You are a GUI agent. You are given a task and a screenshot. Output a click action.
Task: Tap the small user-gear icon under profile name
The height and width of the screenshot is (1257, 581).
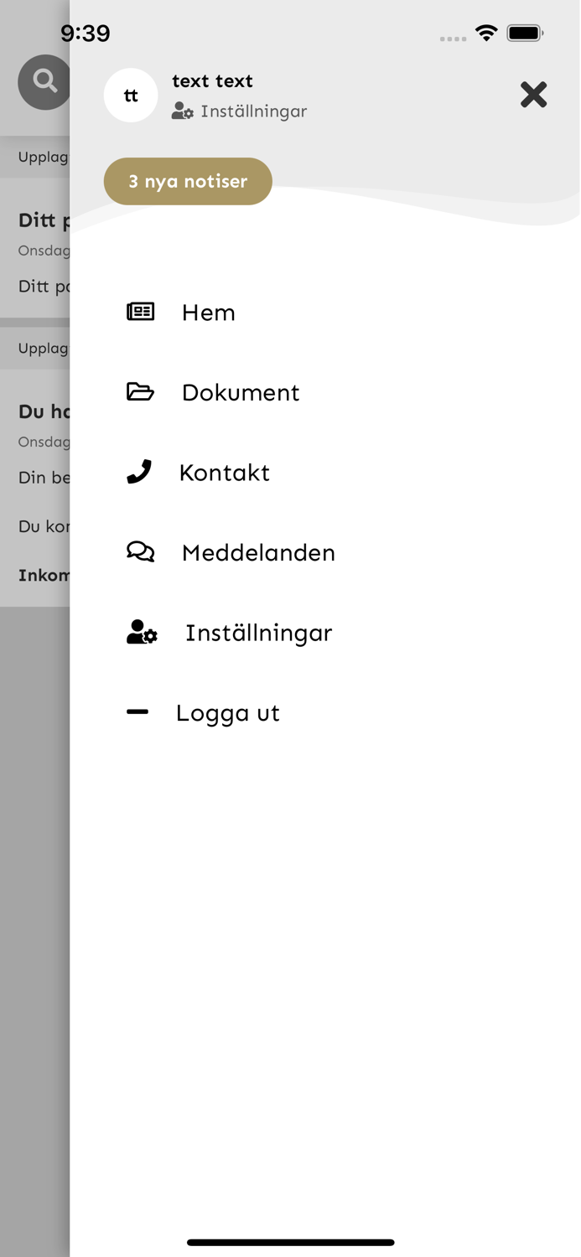[x=183, y=111]
